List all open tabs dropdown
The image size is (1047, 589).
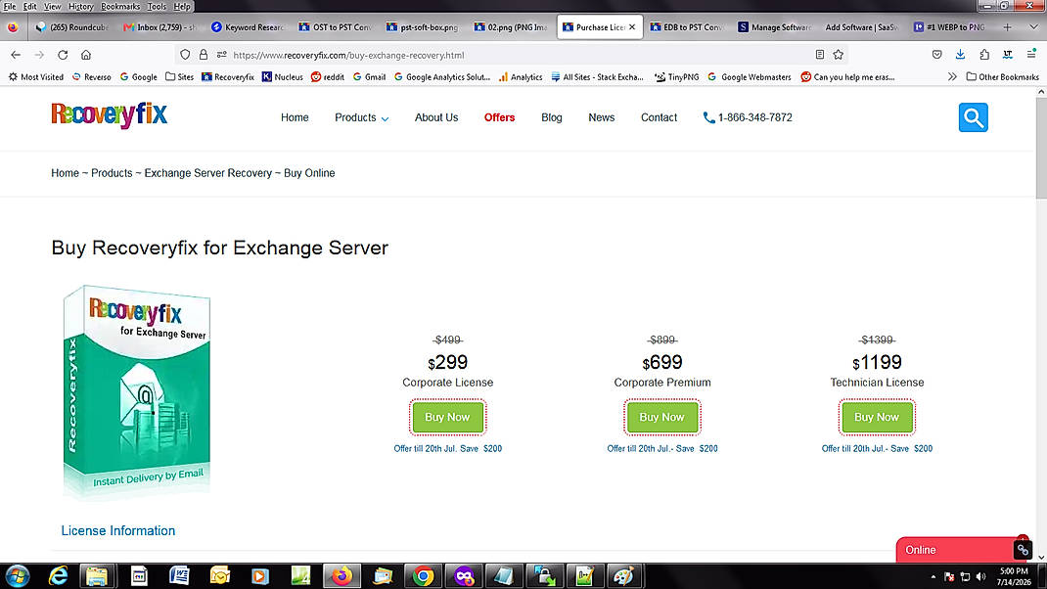point(1033,27)
